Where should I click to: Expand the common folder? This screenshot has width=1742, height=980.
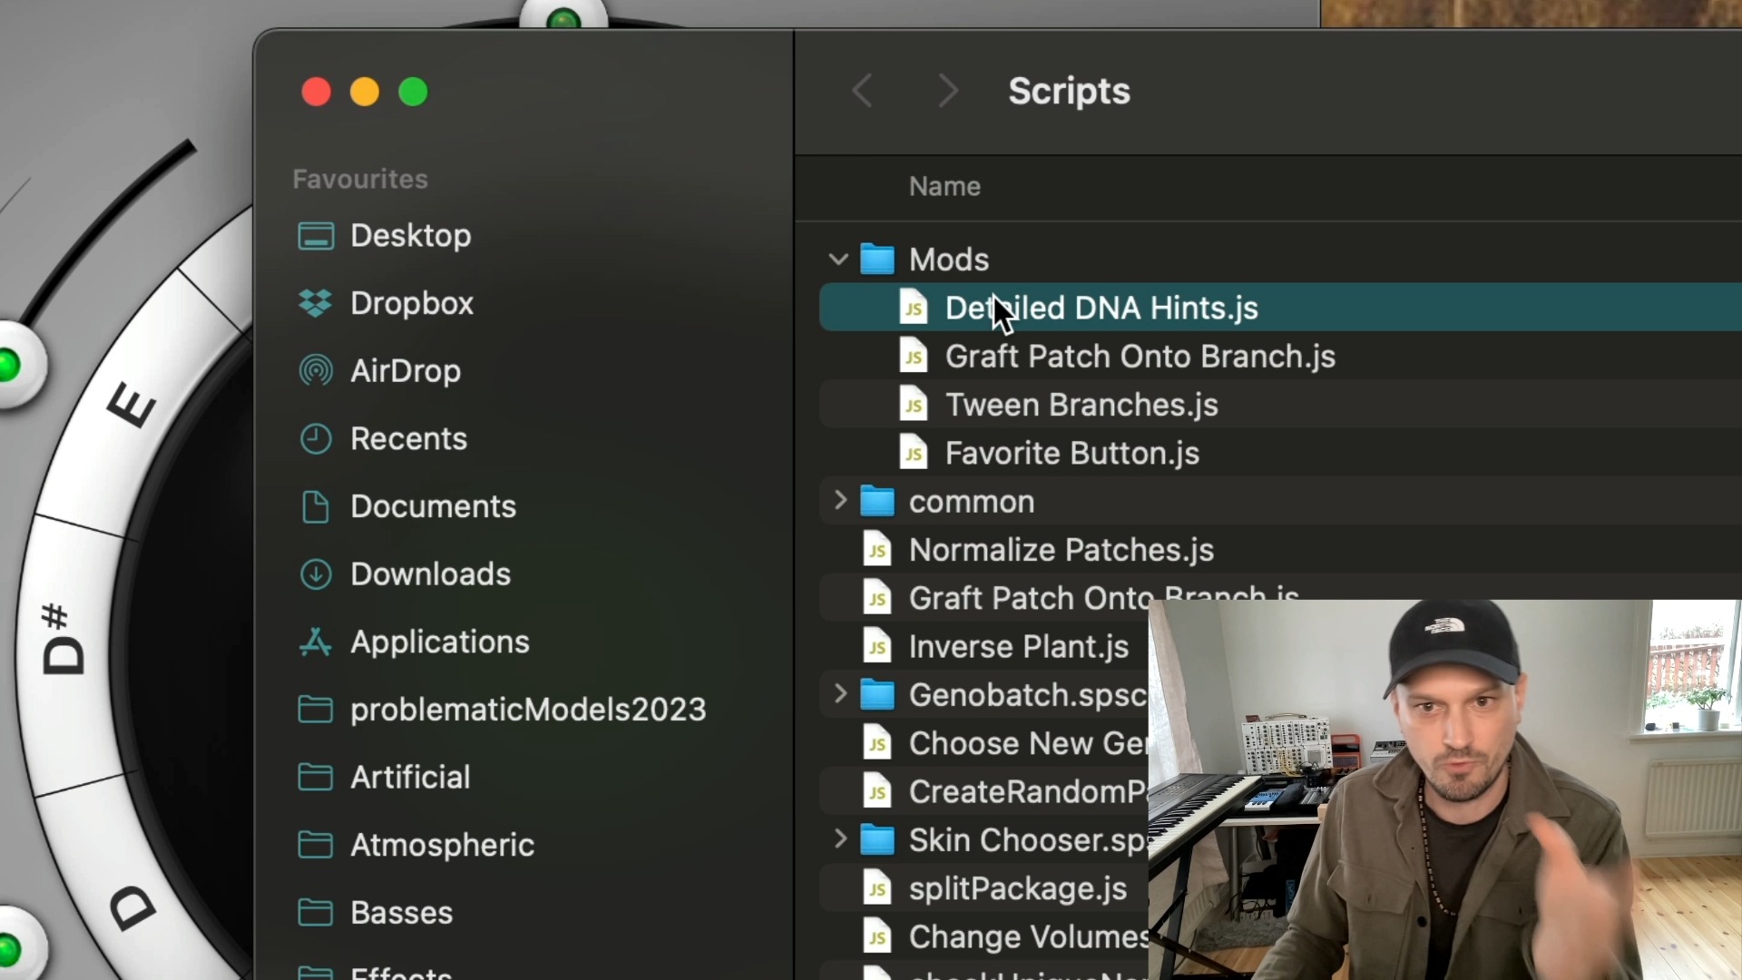839,501
